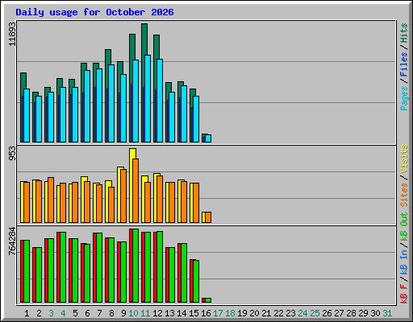Click day 31 on the x-axis
This screenshot has width=413, height=322.
pos(387,313)
